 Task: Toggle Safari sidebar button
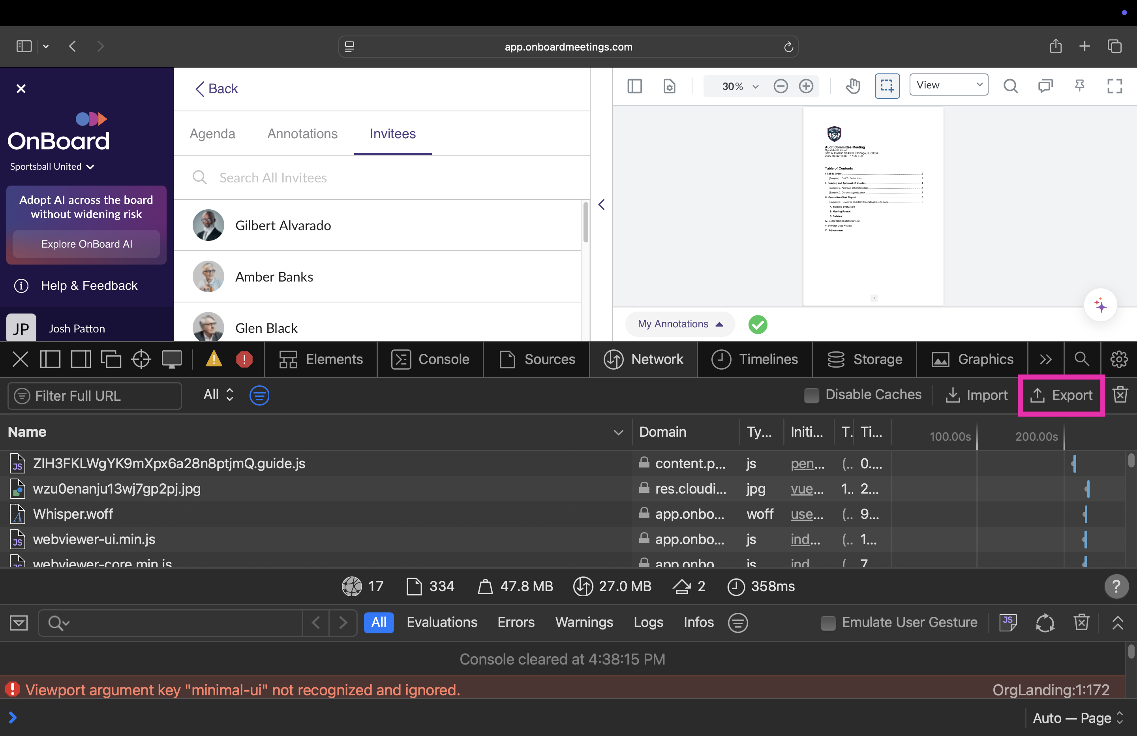pos(24,46)
